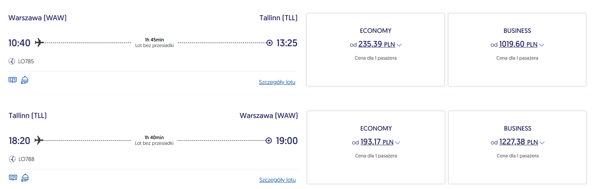Expand the Business 1227,38 PLN fare chevron
Image resolution: width=592 pixels, height=189 pixels.
[542, 142]
